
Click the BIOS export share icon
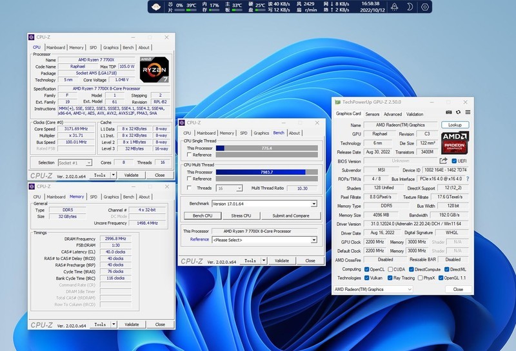pos(444,161)
